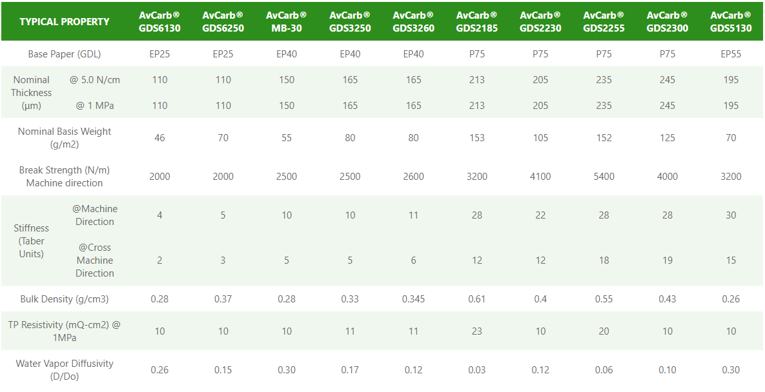Click the Nominal Basis Weight row label
765x392 pixels.
tap(65, 138)
